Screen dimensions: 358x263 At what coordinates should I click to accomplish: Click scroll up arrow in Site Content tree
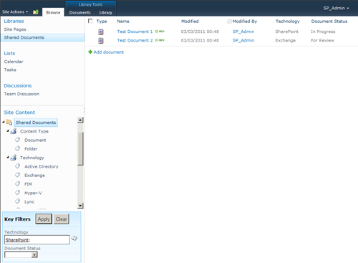[80, 120]
